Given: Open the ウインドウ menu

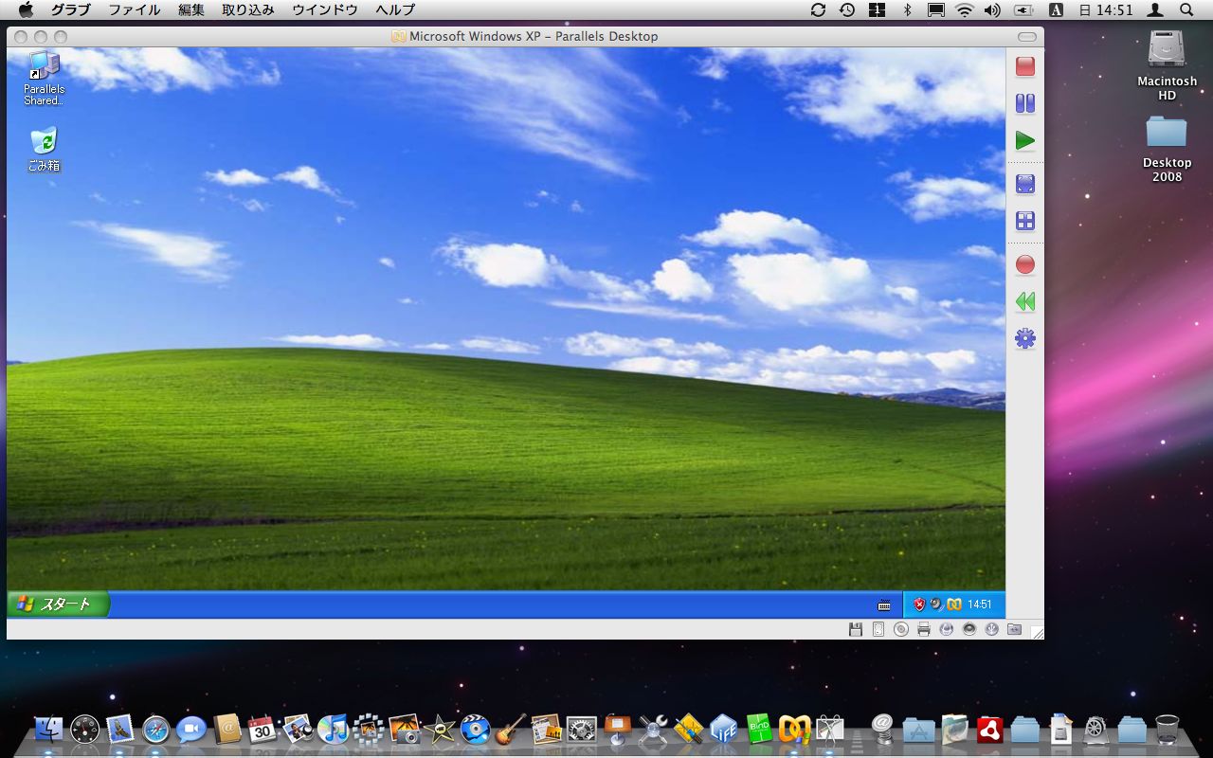Looking at the screenshot, I should click(x=325, y=10).
